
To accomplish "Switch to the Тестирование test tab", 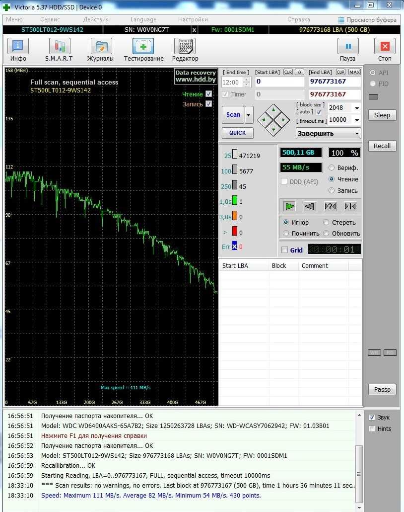I will tap(143, 46).
